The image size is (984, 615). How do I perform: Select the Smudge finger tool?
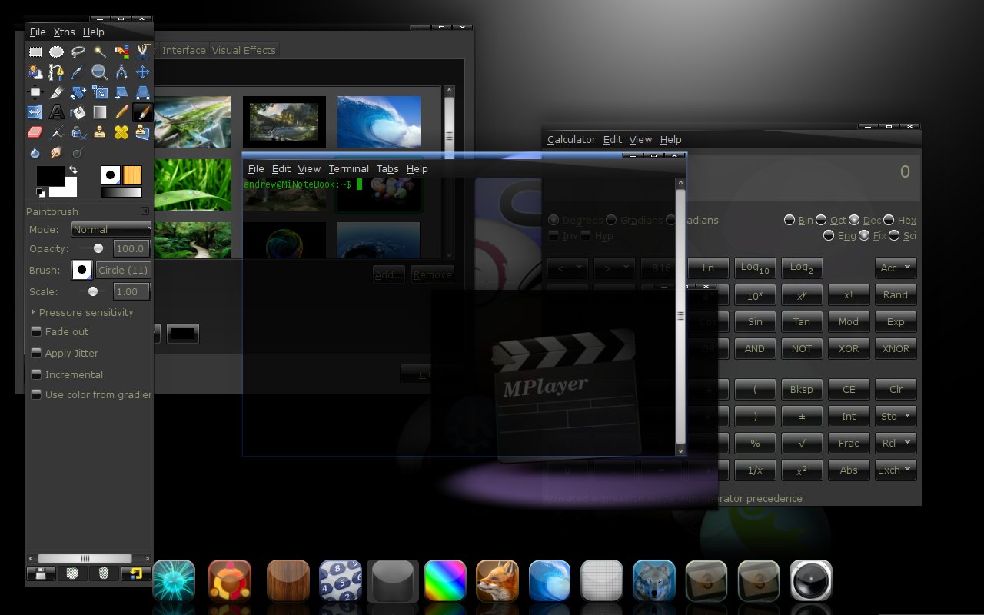pos(57,152)
